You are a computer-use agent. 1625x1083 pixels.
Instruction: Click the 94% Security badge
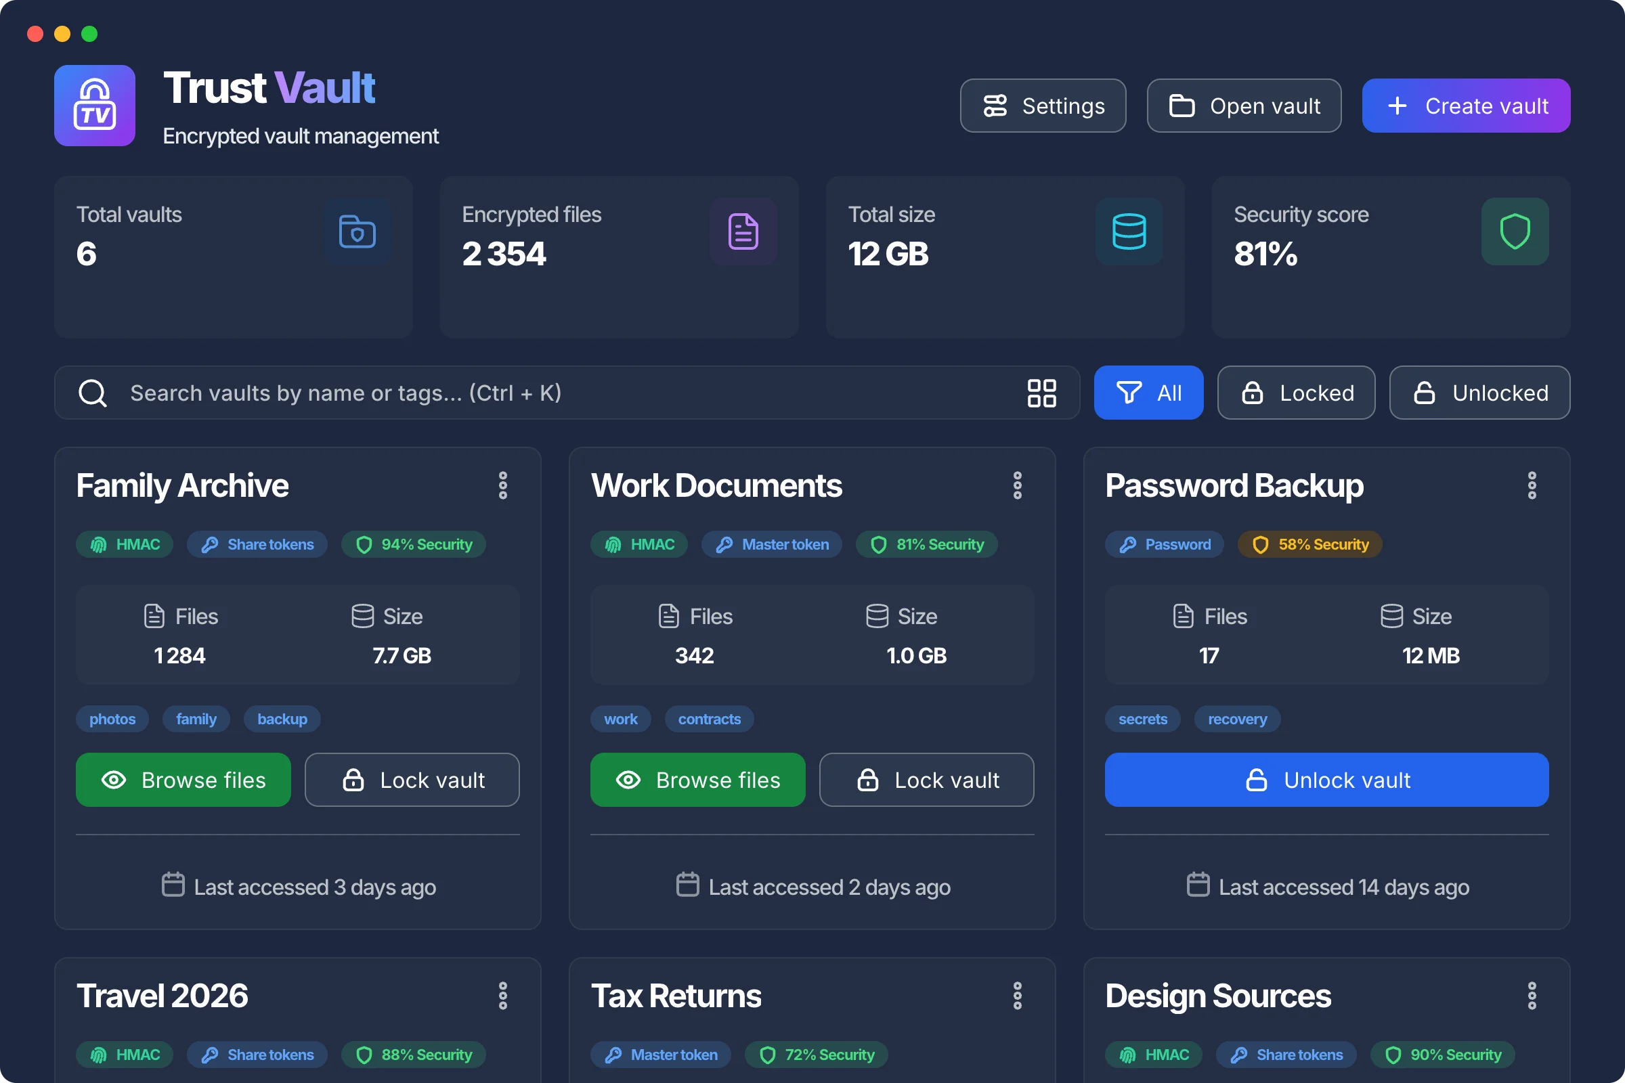(x=414, y=545)
